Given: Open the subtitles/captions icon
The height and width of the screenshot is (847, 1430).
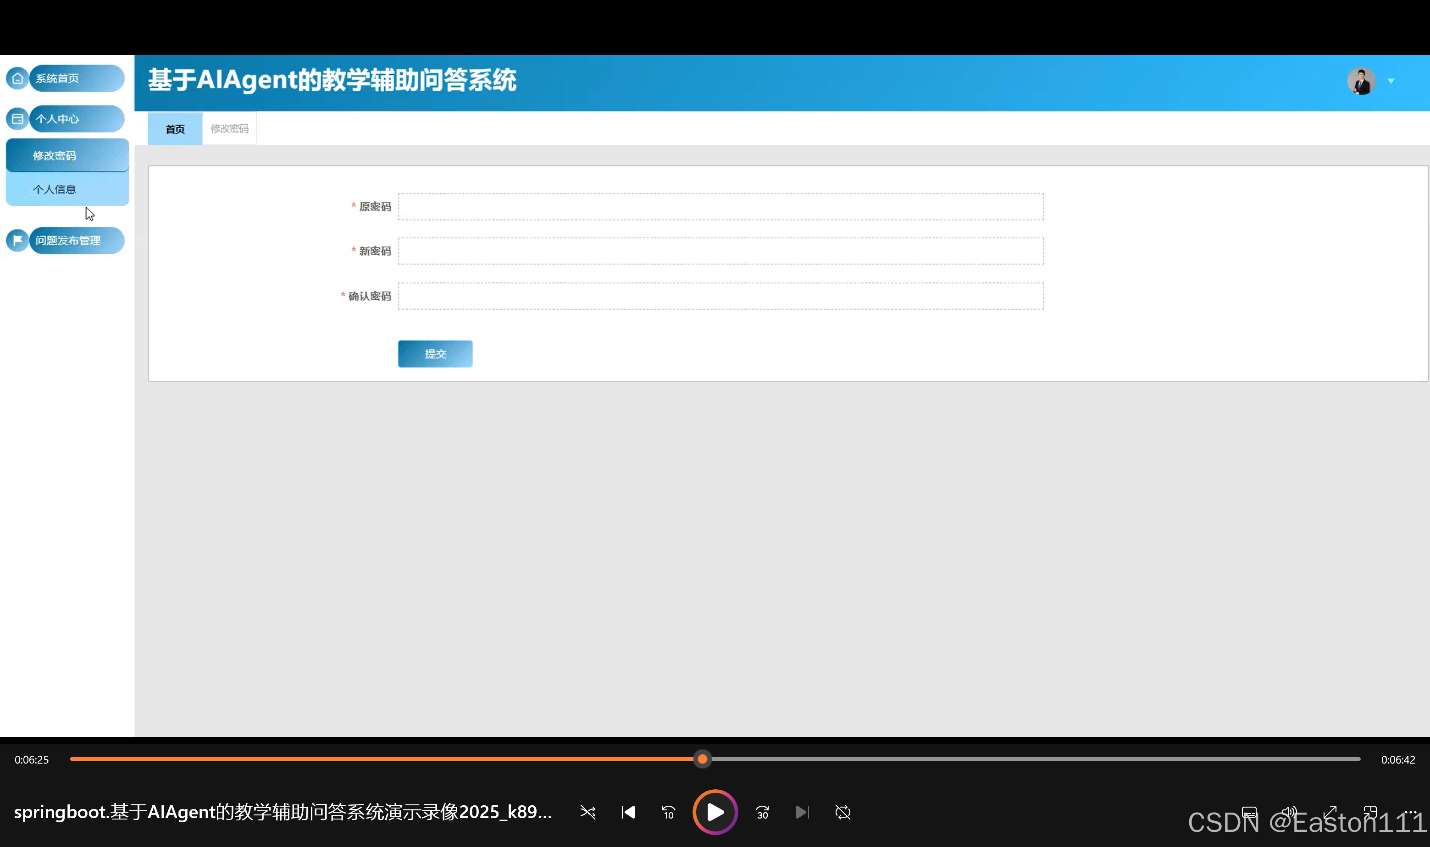Looking at the screenshot, I should [1249, 812].
